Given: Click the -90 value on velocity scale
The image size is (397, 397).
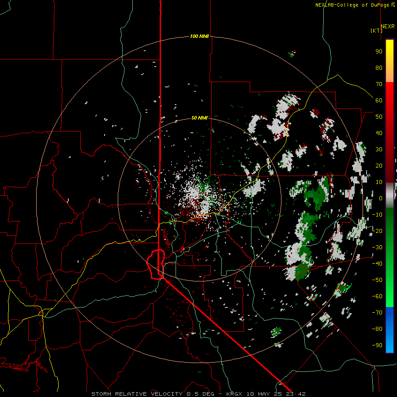Looking at the screenshot, I should (x=377, y=345).
